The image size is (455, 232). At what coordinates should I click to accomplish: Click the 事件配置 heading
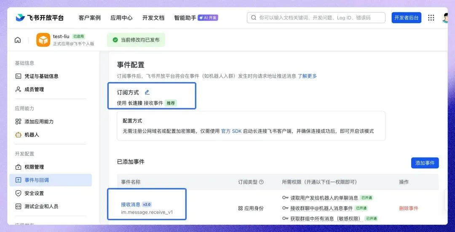click(131, 65)
